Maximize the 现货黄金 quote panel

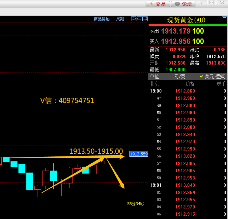click(224, 18)
